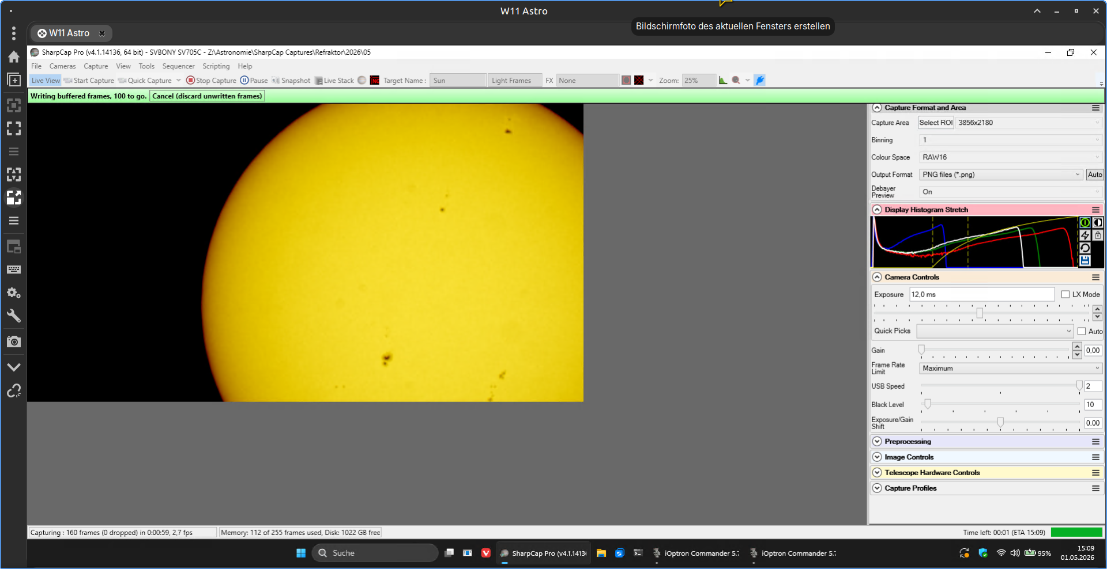Take a Snapshot from the toolbar
1107x569 pixels.
(x=291, y=81)
